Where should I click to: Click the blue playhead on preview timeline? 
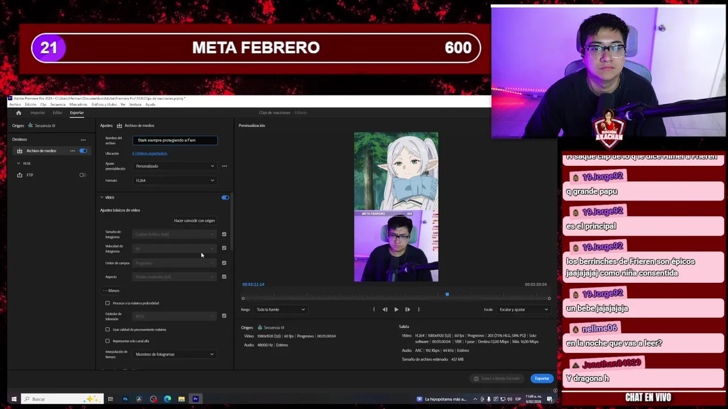[447, 294]
